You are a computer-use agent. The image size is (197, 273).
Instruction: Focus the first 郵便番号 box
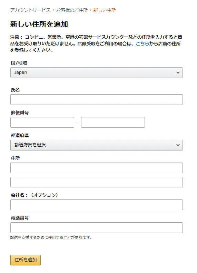pyautogui.click(x=42, y=122)
